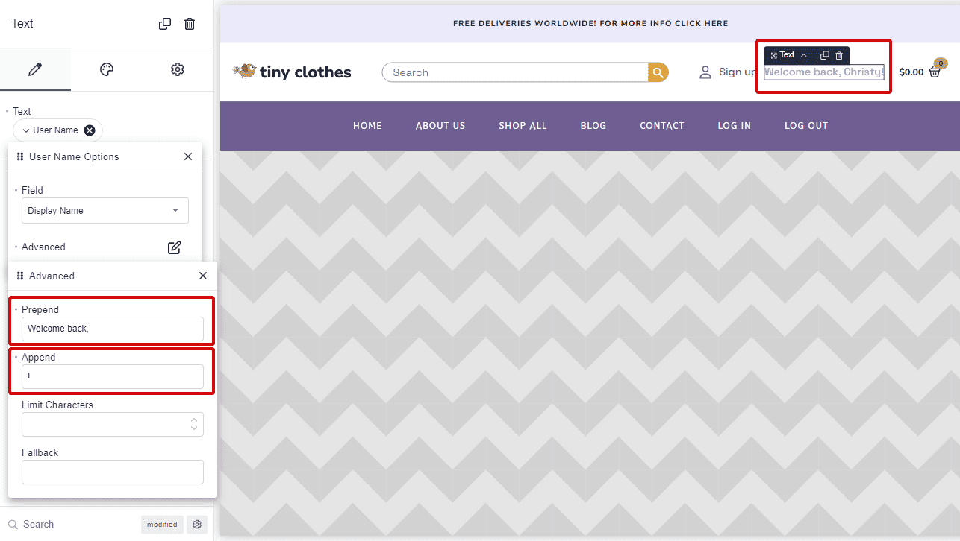Click the orange search magnifier button
The height and width of the screenshot is (541, 960).
[x=658, y=72]
